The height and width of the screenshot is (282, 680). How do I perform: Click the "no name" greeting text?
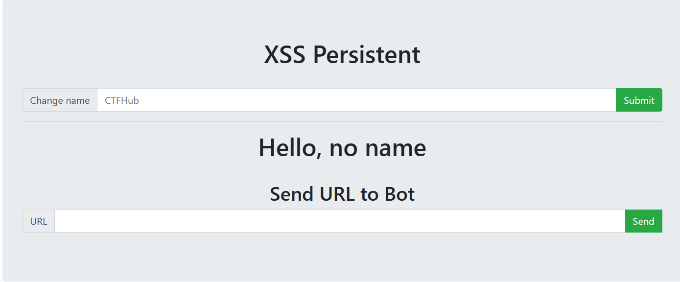[x=377, y=148]
